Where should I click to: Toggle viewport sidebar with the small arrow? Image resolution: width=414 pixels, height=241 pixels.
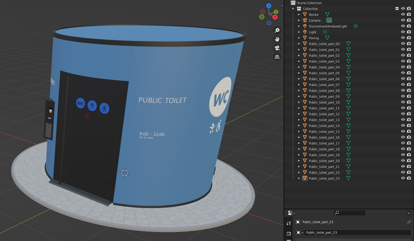[x=282, y=6]
